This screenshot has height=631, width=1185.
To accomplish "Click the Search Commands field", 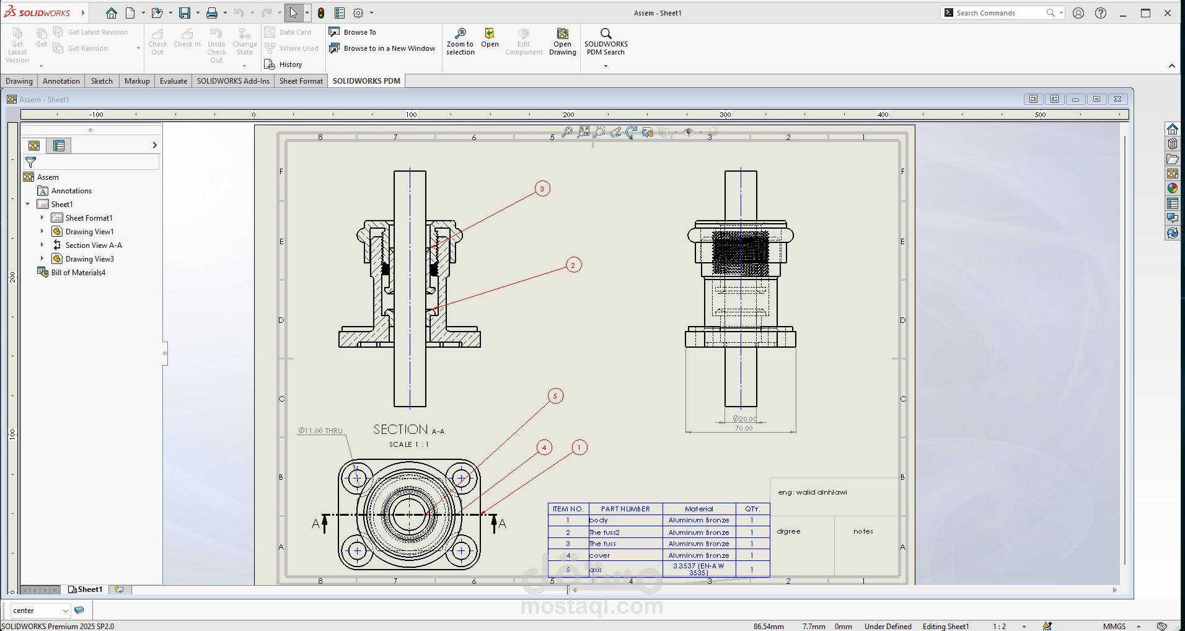I will 1001,12.
